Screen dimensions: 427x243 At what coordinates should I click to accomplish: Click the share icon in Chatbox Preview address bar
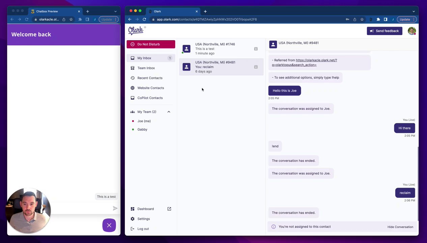(x=64, y=19)
